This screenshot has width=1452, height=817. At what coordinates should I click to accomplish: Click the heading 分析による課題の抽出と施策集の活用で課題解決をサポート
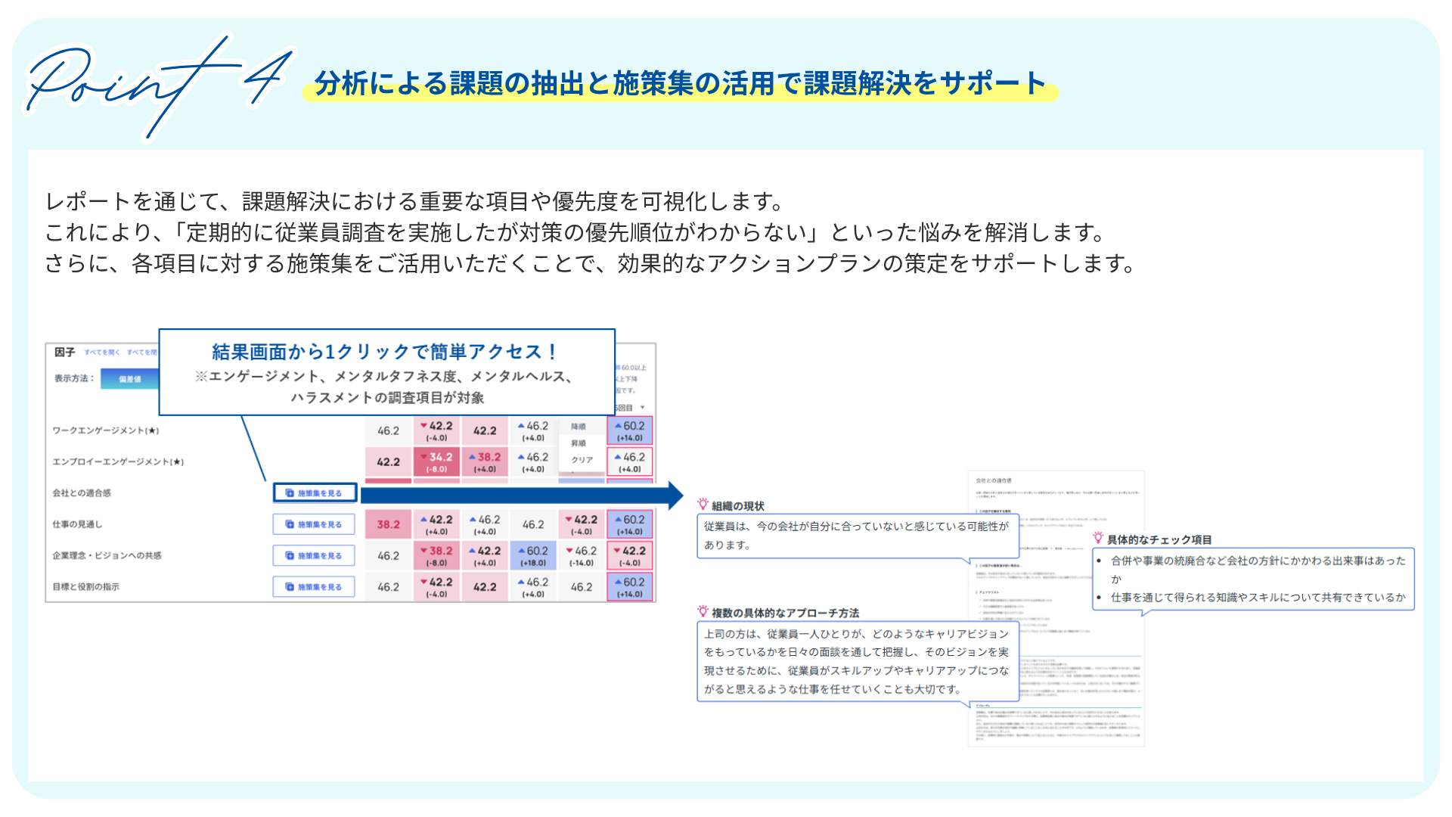click(x=680, y=83)
